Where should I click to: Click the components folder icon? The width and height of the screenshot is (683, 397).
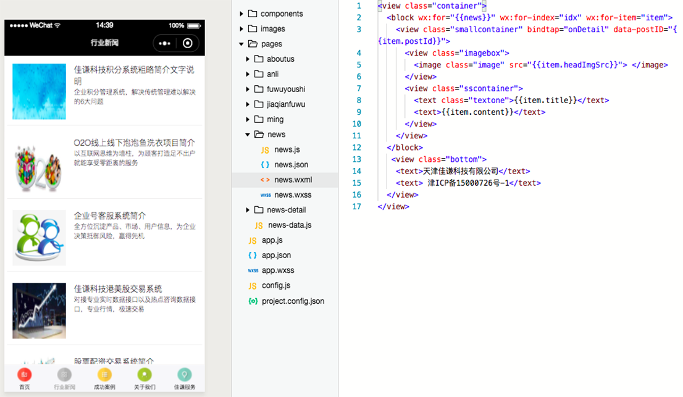(253, 14)
